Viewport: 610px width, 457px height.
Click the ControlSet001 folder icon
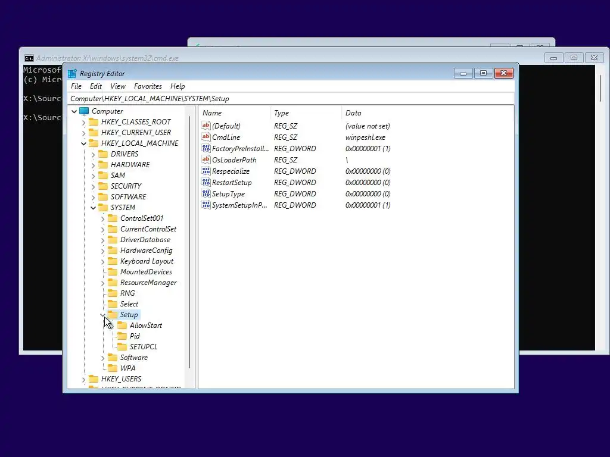click(113, 218)
